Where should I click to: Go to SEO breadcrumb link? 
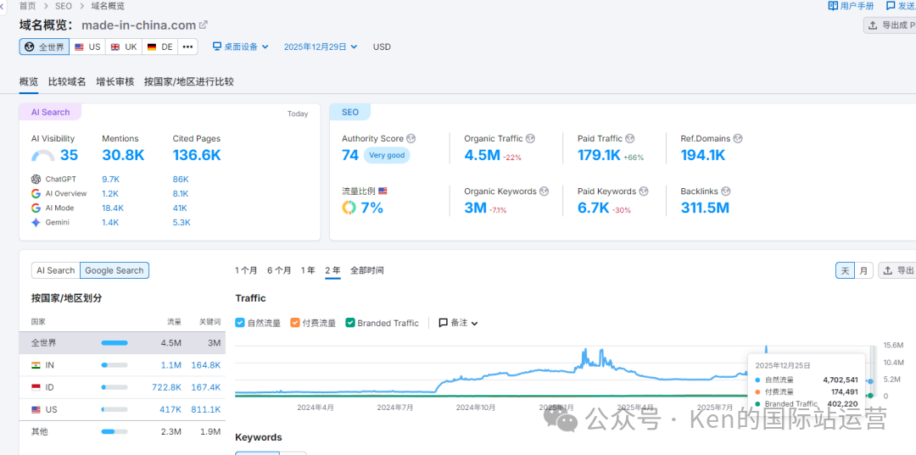pyautogui.click(x=64, y=6)
